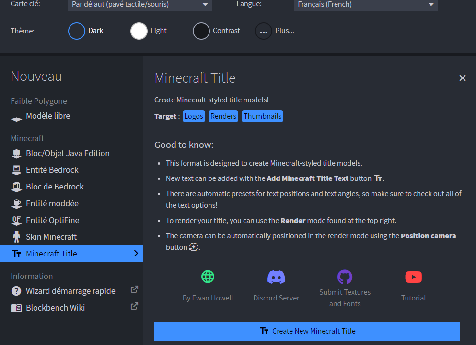This screenshot has height=345, width=476.
Task: Select Bloc/Objet Java Edition format
Action: point(71,154)
